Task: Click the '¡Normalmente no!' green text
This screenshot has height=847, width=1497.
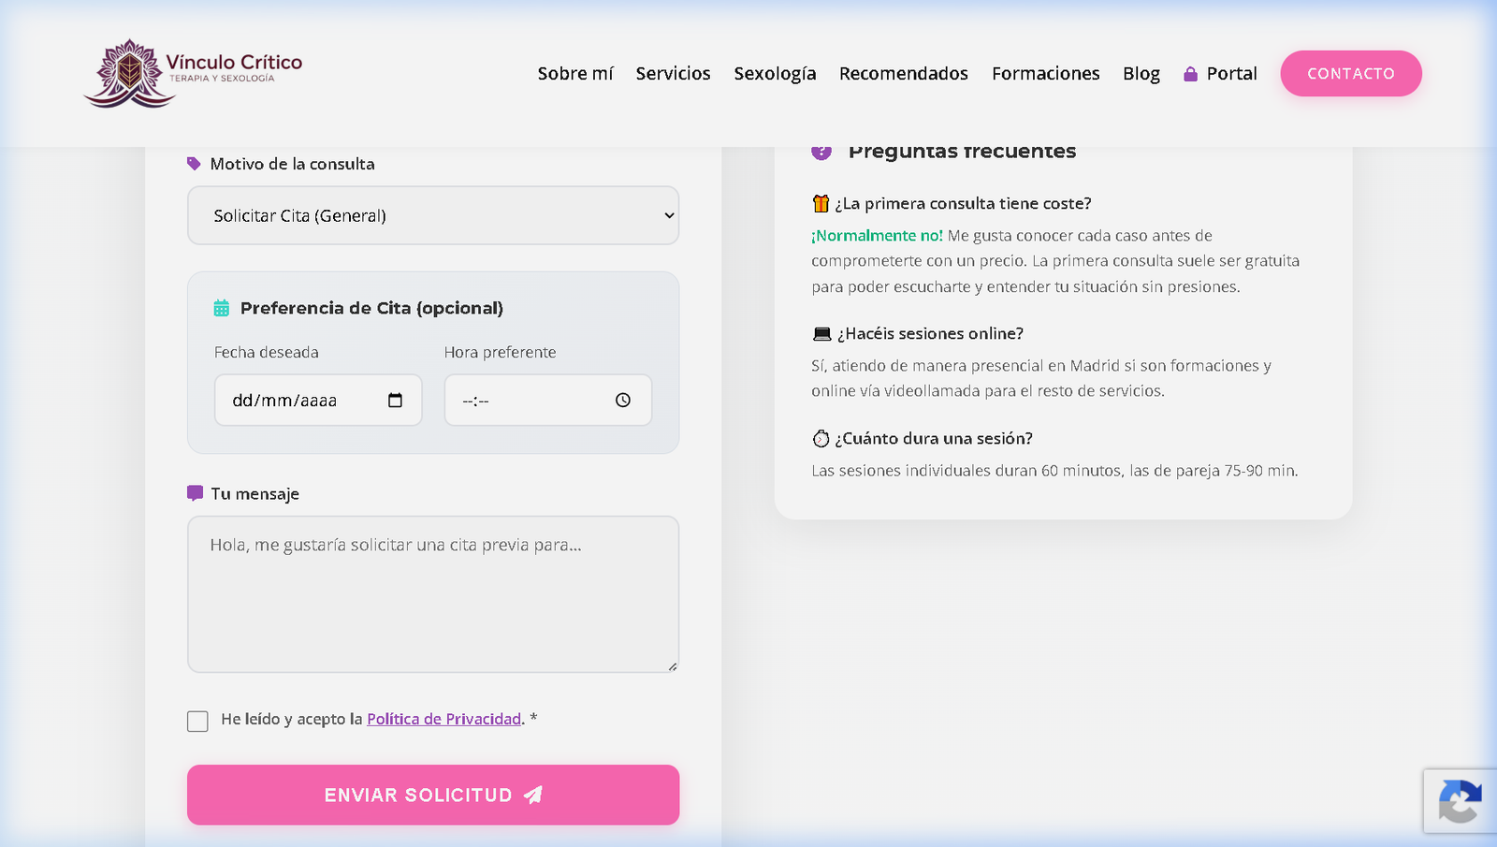Action: [877, 236]
